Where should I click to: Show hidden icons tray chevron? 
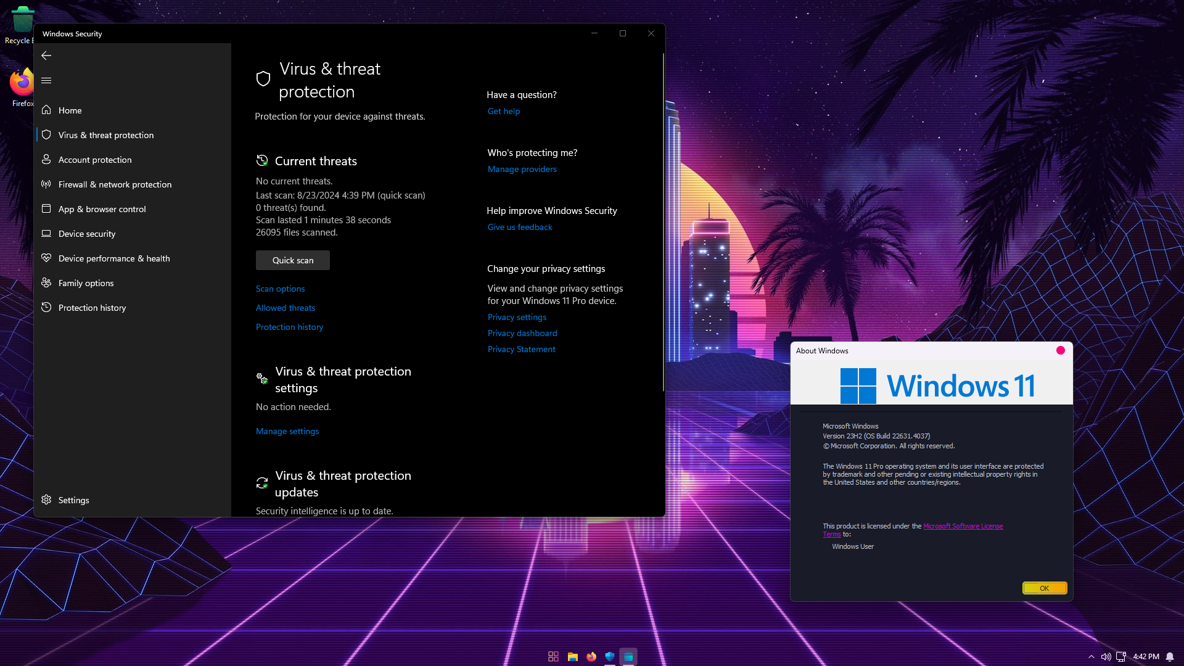click(1091, 657)
